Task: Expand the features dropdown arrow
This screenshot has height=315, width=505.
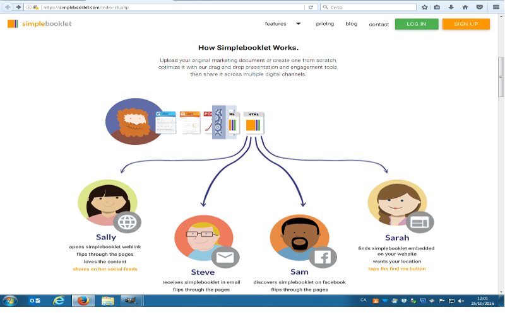Action: (298, 23)
